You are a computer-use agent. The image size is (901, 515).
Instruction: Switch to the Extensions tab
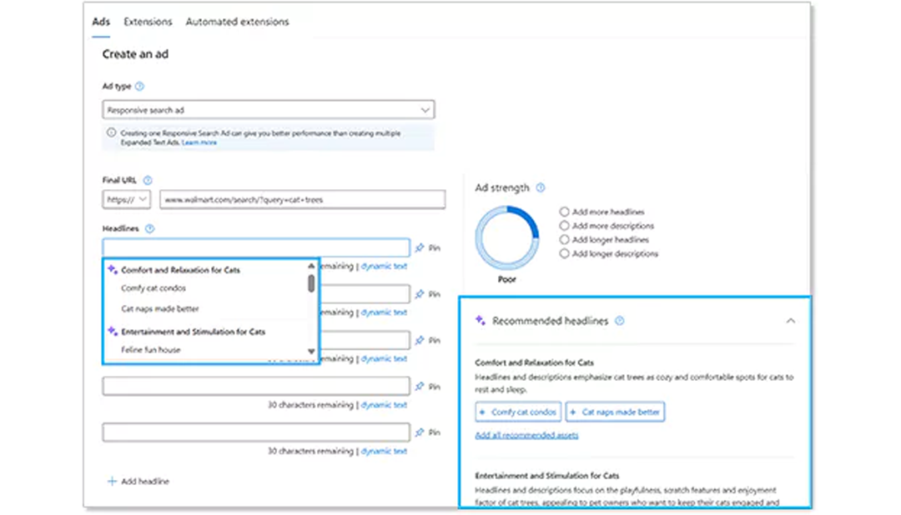148,22
